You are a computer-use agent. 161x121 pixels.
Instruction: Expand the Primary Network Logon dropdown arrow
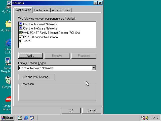[x=94, y=68]
